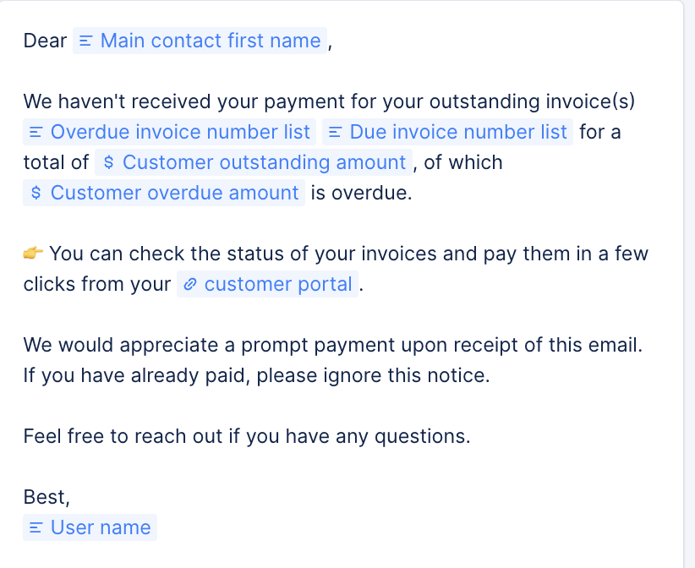This screenshot has height=568, width=695.
Task: Click the icon beside Due invoice number list
Action: (334, 133)
